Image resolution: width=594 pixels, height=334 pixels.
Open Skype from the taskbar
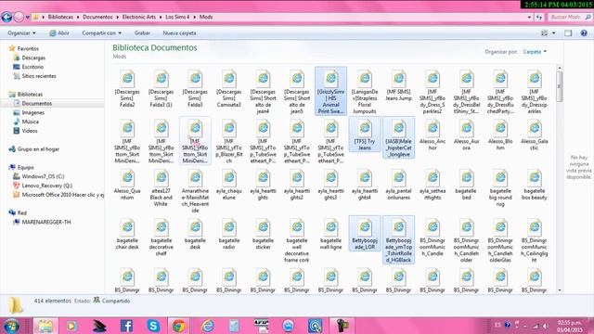click(x=153, y=326)
